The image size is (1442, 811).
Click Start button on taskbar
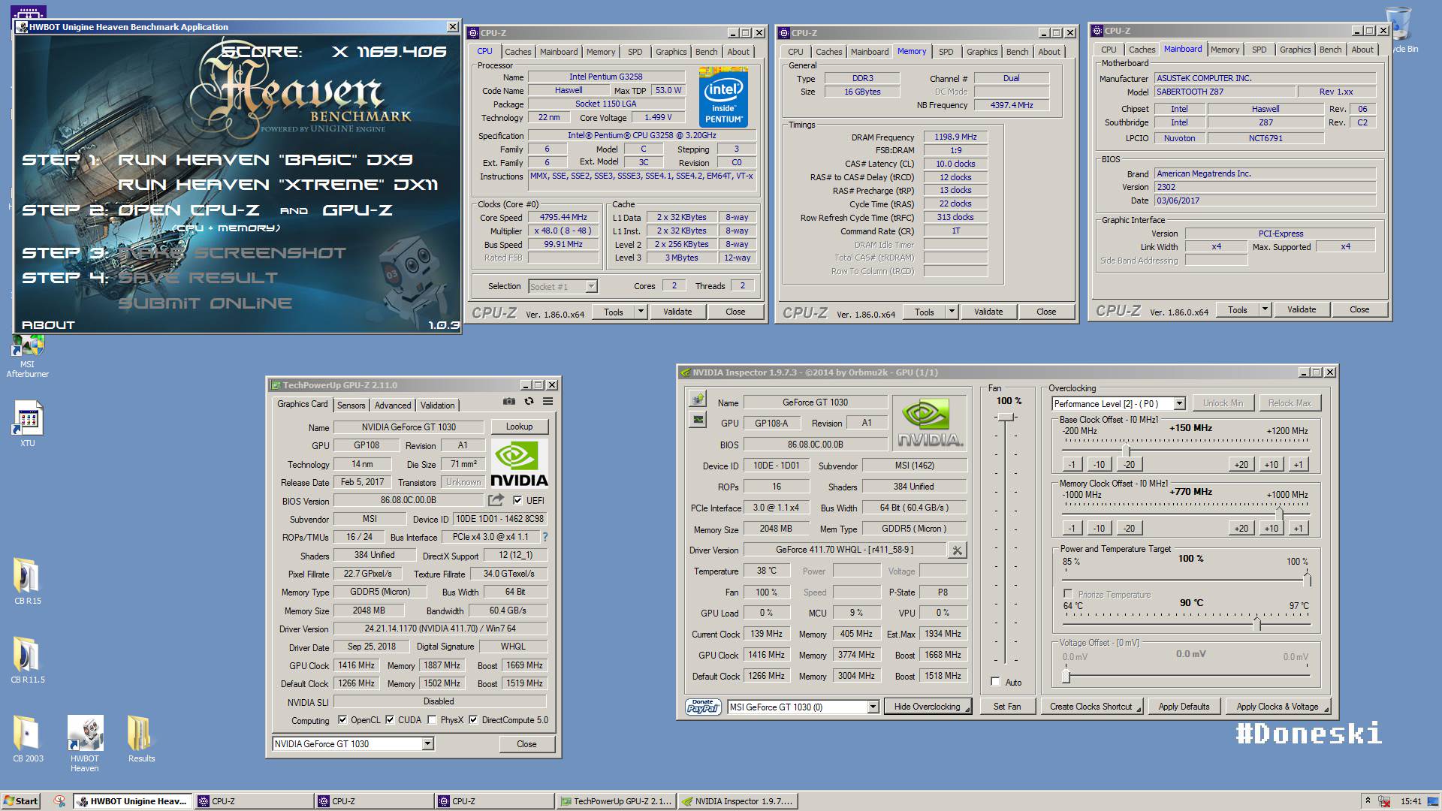20,801
